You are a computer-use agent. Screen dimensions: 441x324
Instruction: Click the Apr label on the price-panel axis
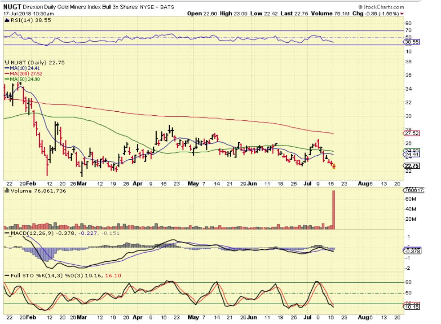[x=137, y=184]
